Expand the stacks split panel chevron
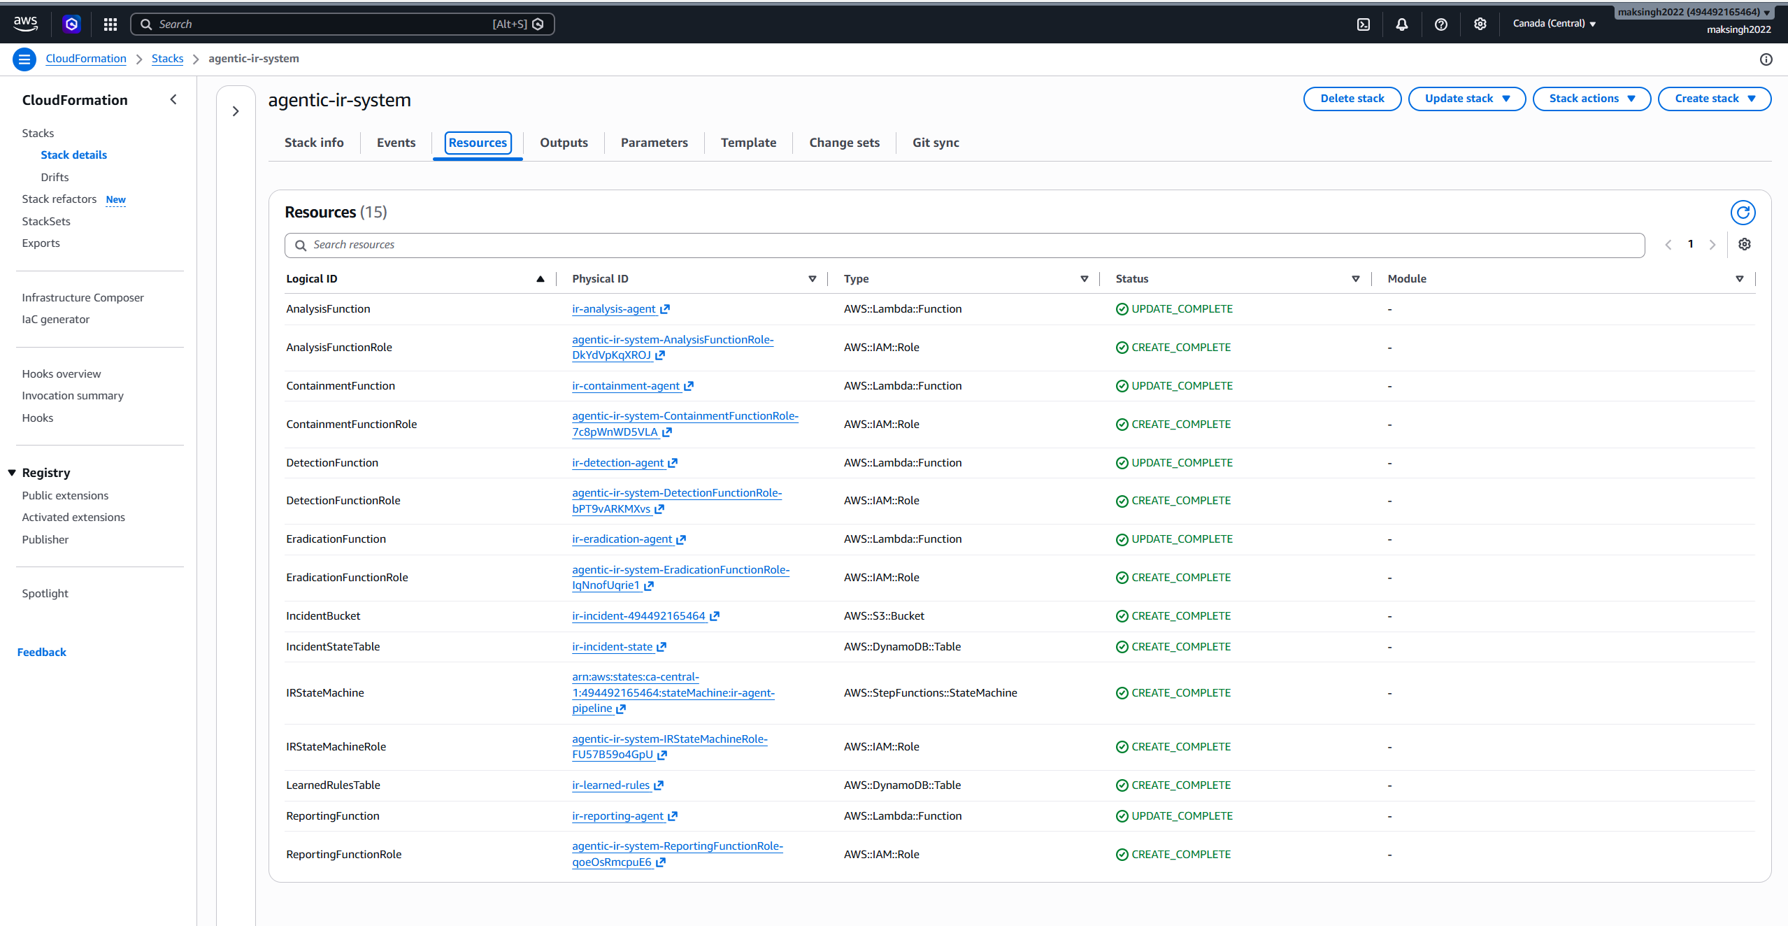The height and width of the screenshot is (926, 1788). (x=236, y=111)
